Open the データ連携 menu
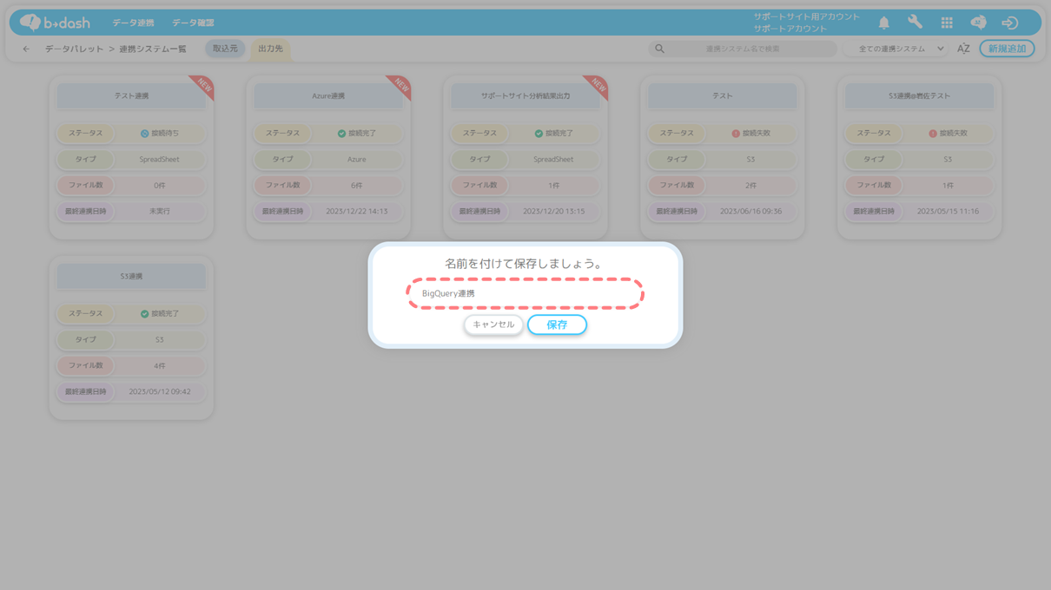 tap(133, 23)
